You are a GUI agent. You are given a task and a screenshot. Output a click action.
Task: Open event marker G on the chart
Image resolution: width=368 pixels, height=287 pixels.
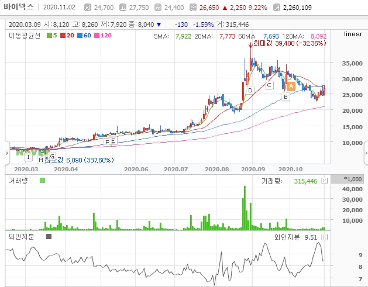click(52, 156)
